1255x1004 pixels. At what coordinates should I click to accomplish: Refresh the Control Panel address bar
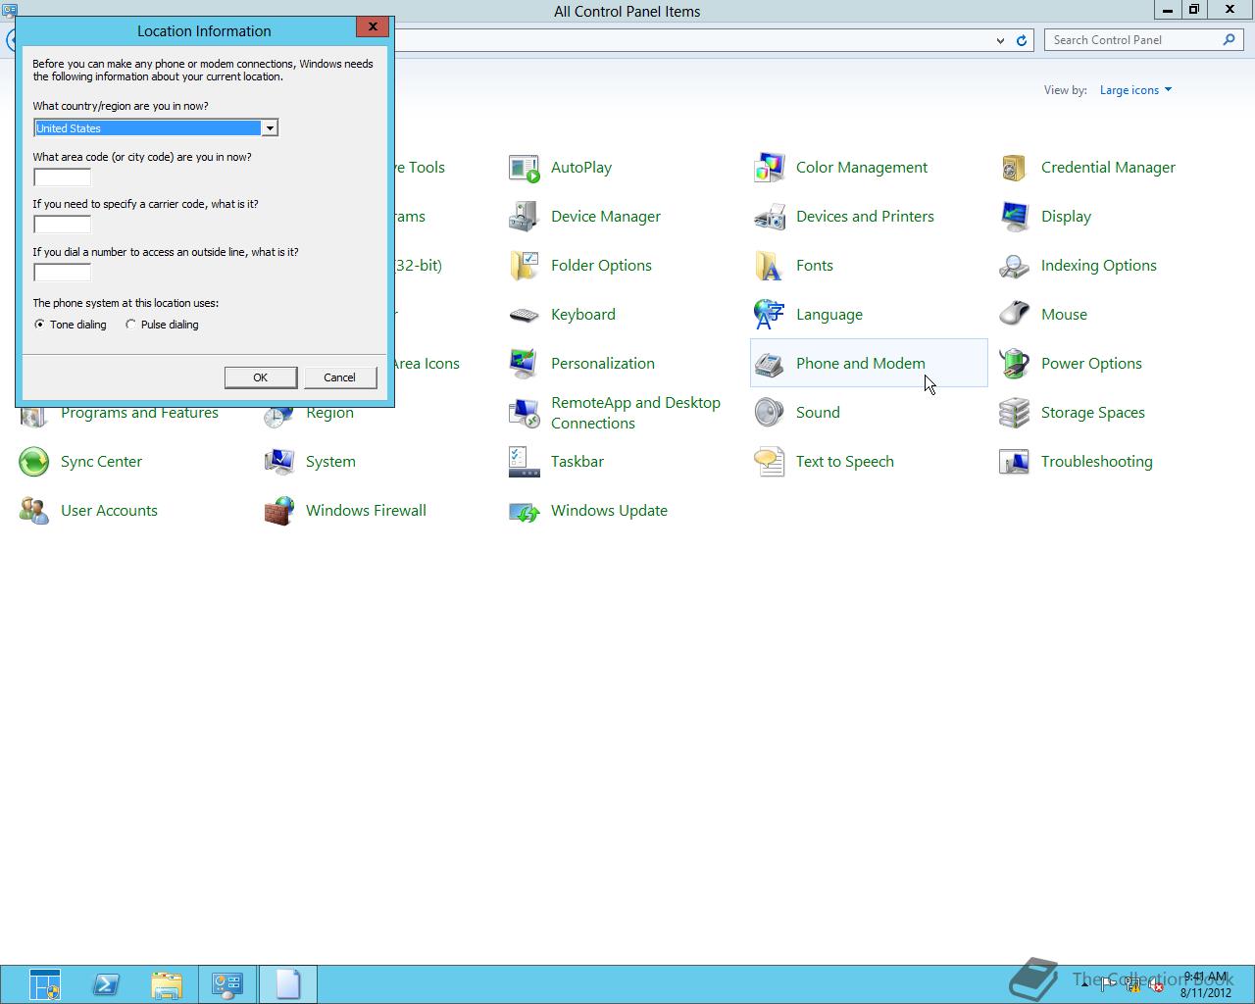point(1022,40)
